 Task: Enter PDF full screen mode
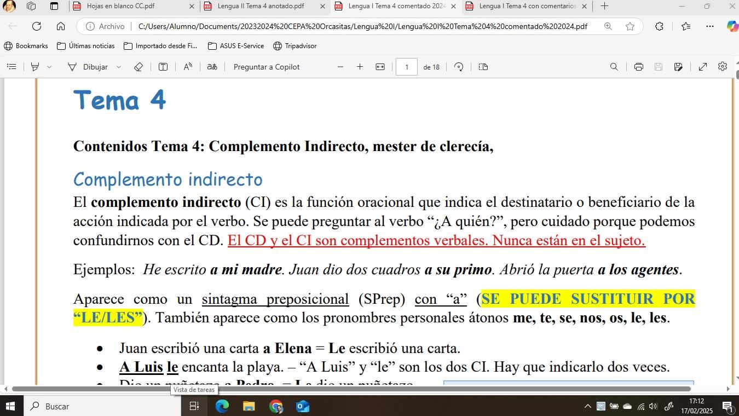point(702,67)
